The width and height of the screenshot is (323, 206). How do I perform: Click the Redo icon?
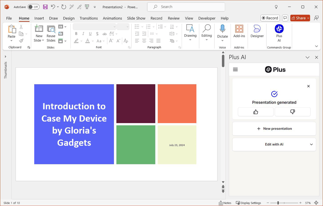click(x=64, y=7)
